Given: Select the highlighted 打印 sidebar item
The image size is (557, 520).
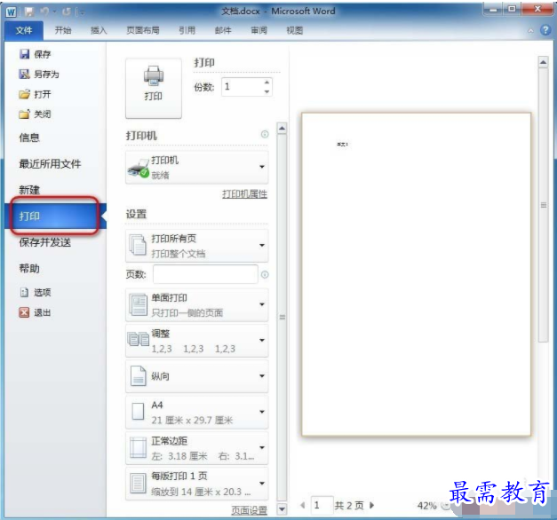Looking at the screenshot, I should click(x=54, y=216).
